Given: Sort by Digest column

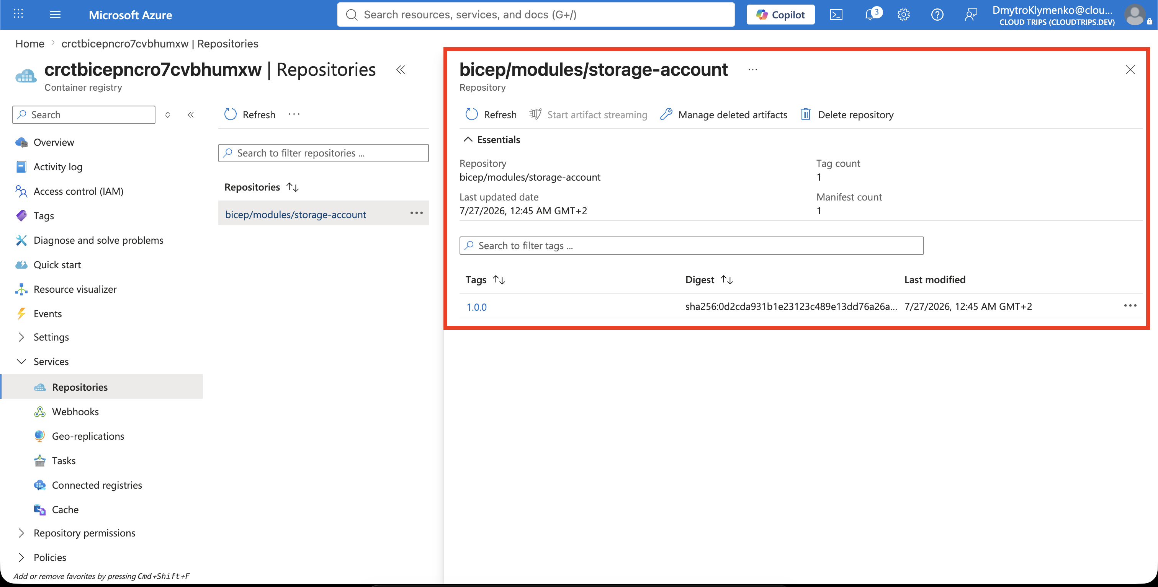Looking at the screenshot, I should click(709, 280).
